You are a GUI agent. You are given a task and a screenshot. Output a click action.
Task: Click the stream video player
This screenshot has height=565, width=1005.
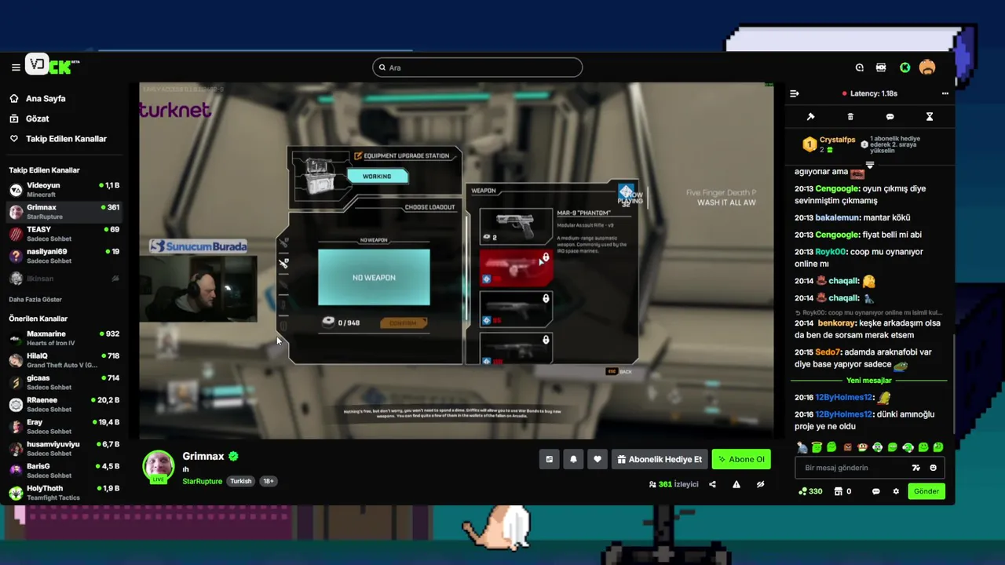[x=456, y=261]
